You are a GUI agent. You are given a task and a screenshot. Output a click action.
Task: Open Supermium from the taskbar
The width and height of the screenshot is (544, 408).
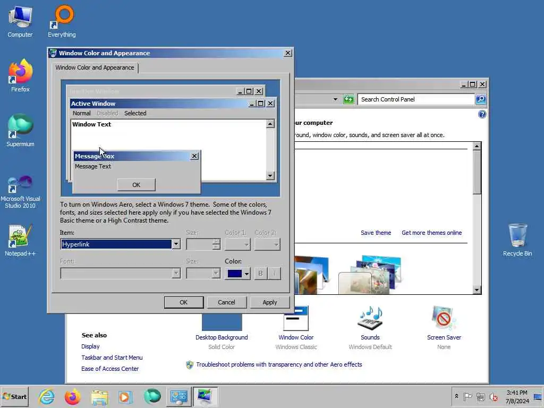point(152,396)
